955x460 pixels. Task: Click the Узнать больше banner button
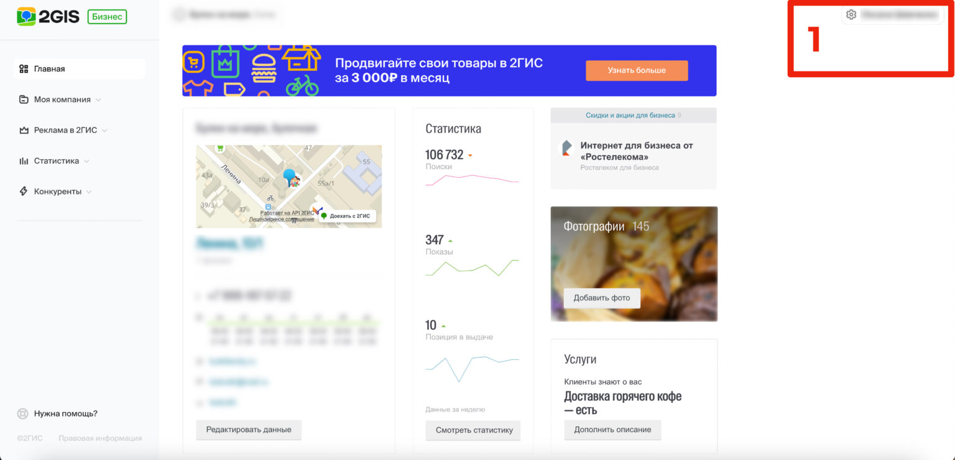pos(637,70)
